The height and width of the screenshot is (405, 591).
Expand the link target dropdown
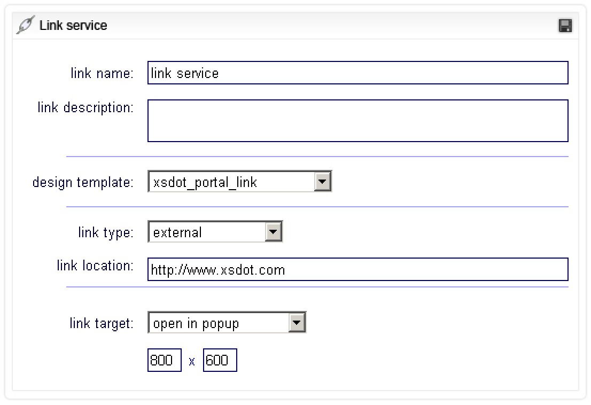point(219,323)
